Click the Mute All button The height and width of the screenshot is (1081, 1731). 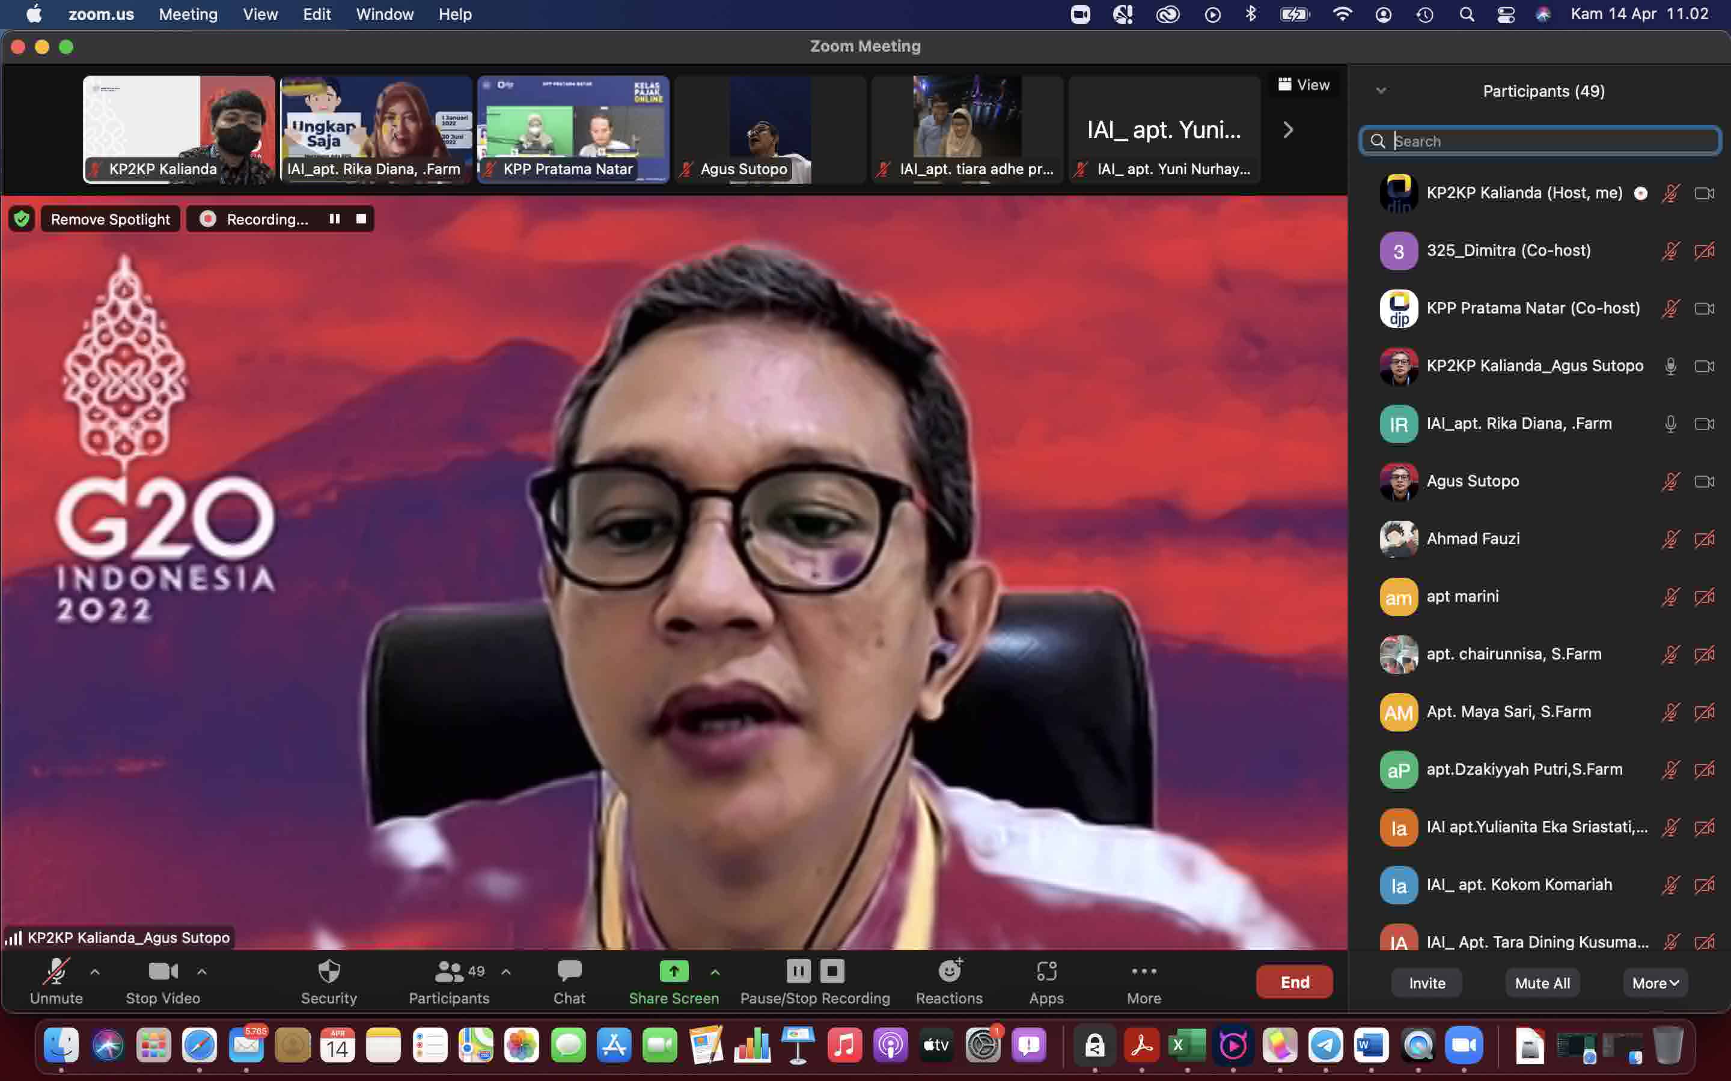tap(1542, 983)
